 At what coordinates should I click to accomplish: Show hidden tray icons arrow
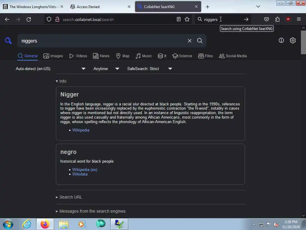[x=254, y=224]
